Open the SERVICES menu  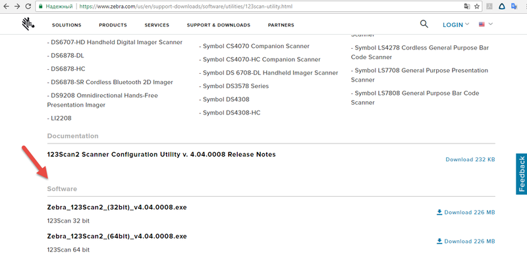tap(157, 25)
